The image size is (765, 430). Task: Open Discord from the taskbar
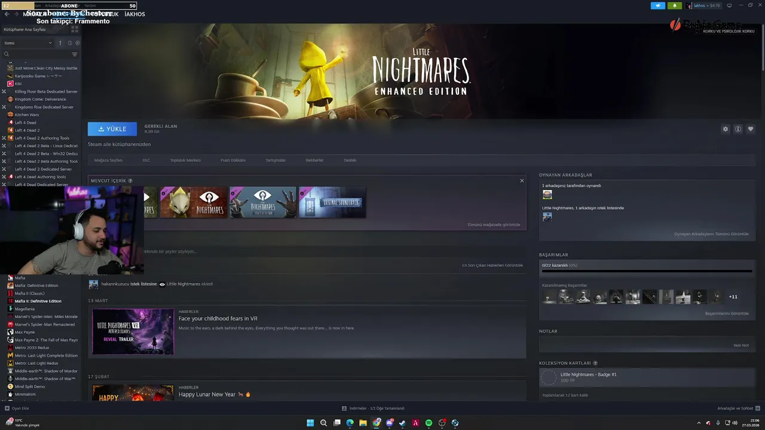[389, 423]
